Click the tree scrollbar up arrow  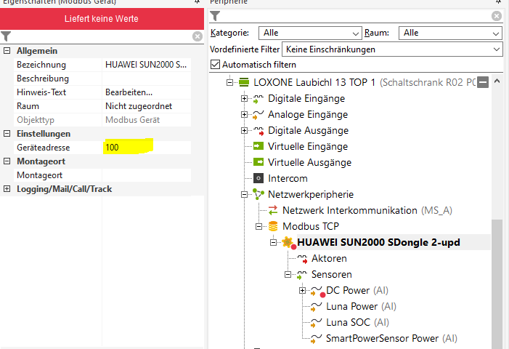pyautogui.click(x=497, y=81)
